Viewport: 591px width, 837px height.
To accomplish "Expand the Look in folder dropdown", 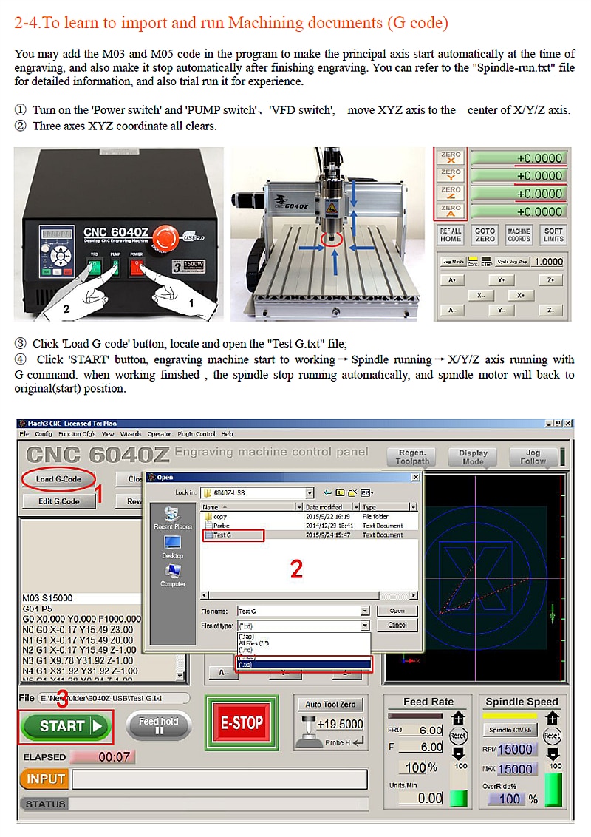I will click(310, 492).
